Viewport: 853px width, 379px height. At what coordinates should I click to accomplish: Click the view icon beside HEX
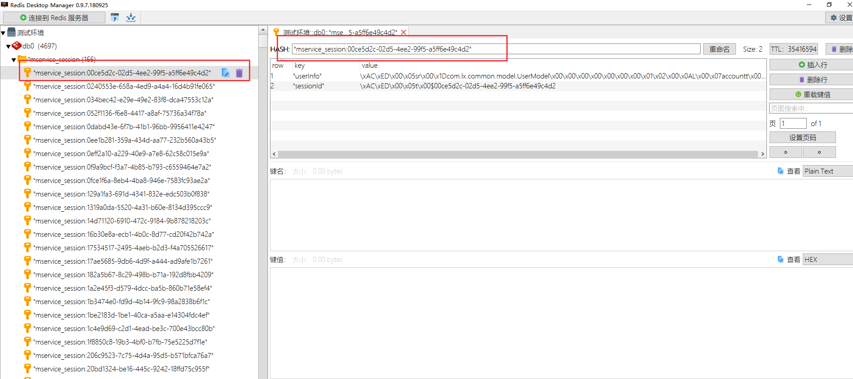click(x=781, y=259)
